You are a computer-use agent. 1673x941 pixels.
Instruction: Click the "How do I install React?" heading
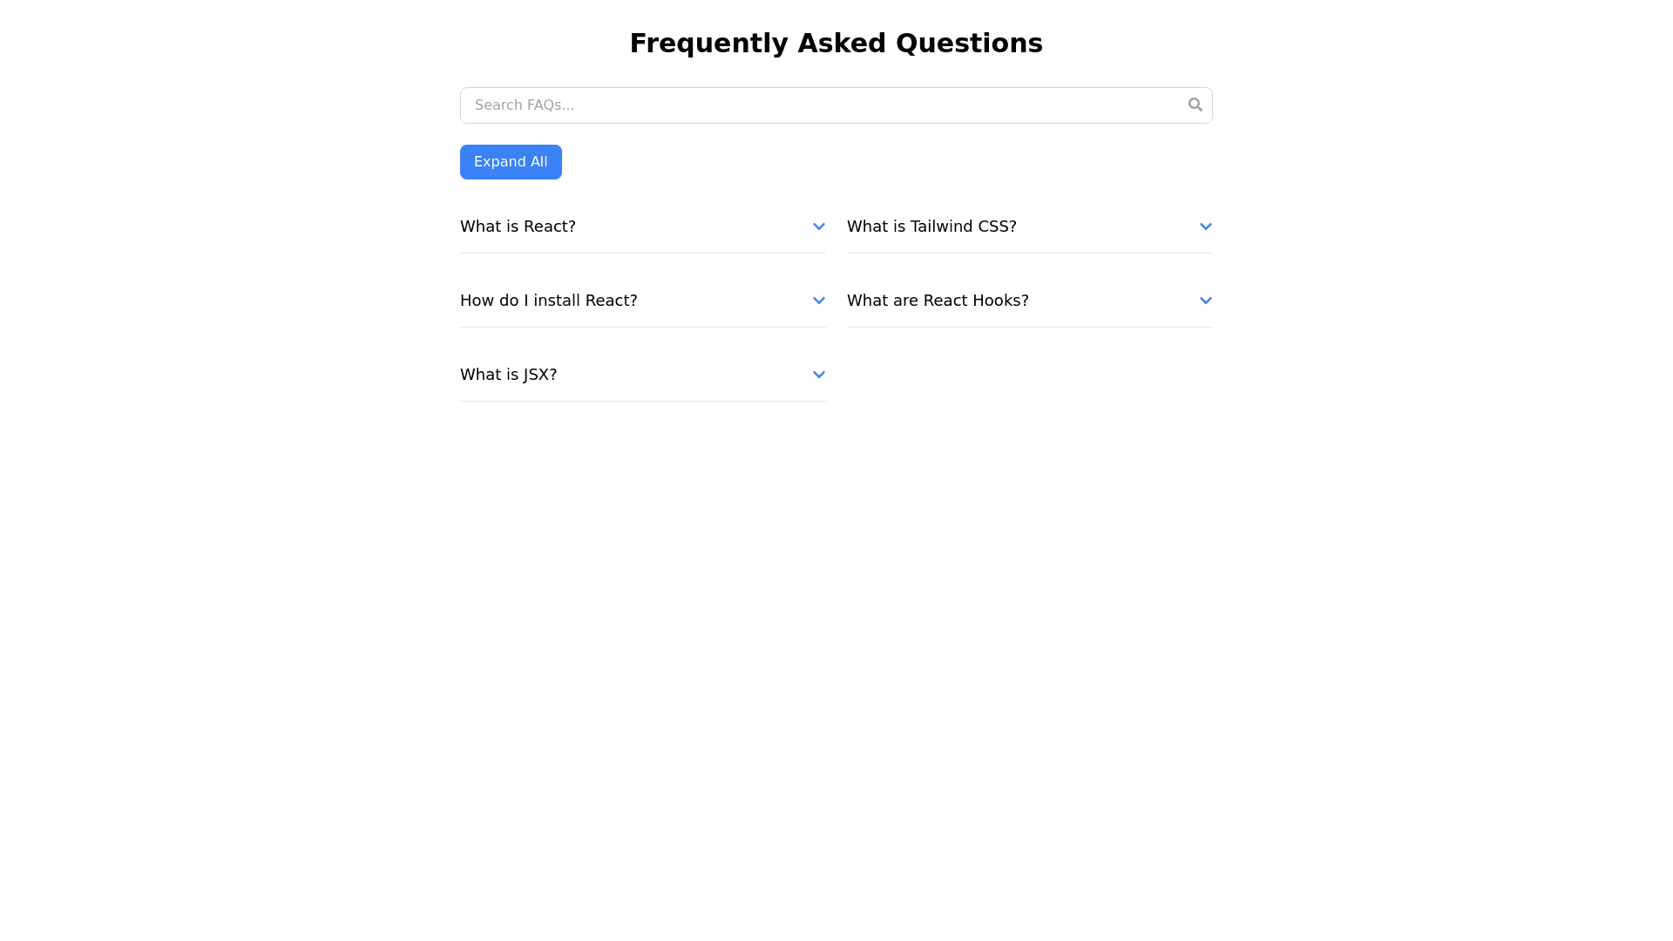549,300
